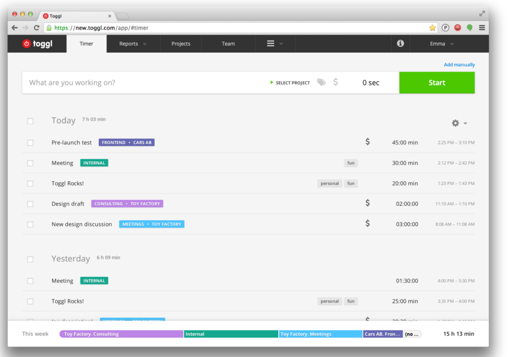
Task: Click the browser forward arrow
Action: [25, 28]
